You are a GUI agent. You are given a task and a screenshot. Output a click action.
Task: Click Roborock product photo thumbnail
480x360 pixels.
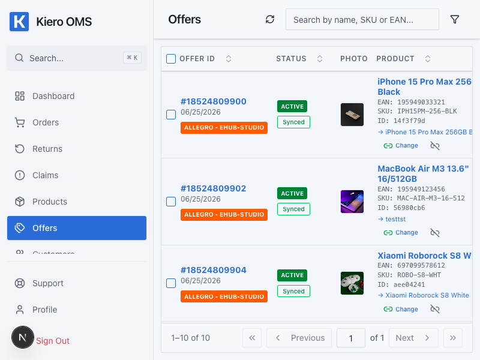click(352, 283)
